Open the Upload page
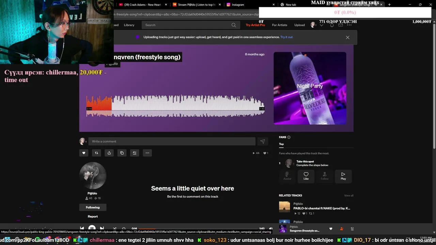Viewport: 436px width, 245px height. pyautogui.click(x=299, y=25)
